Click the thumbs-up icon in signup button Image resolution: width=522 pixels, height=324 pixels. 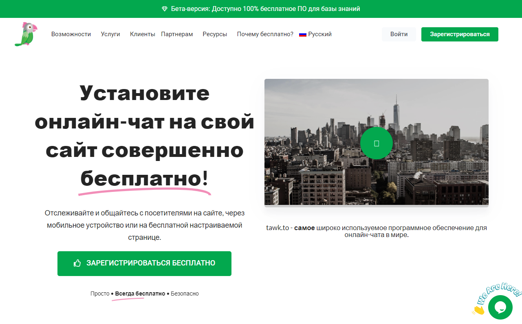(x=77, y=263)
